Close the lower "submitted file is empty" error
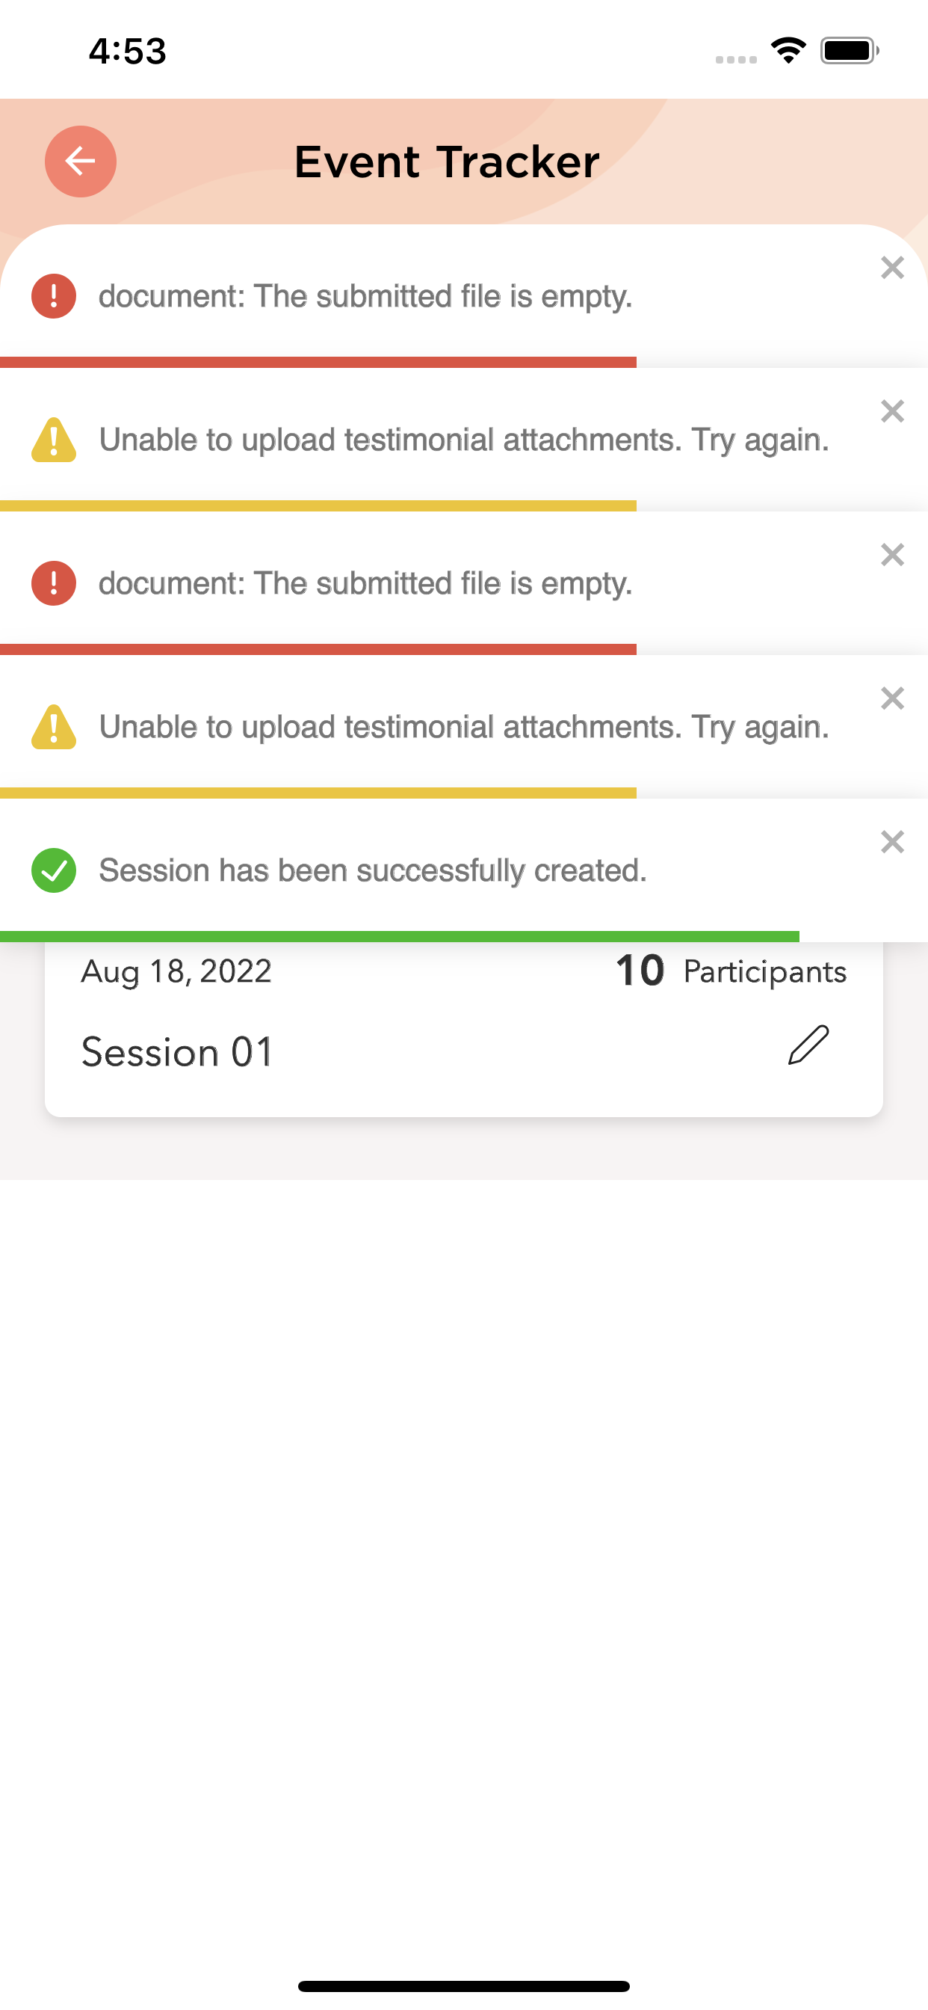928x2010 pixels. (x=892, y=555)
